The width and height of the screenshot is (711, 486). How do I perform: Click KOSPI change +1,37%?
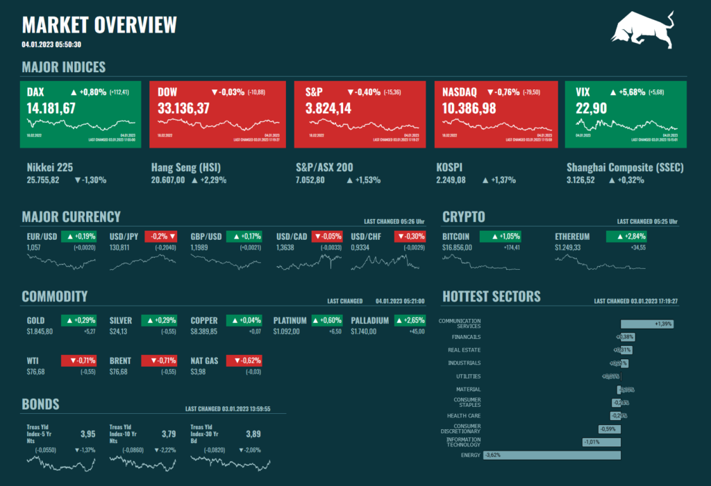(x=499, y=180)
